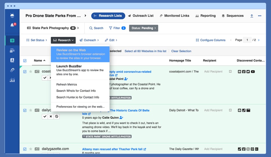Click the Clear Selection link

click(x=181, y=51)
